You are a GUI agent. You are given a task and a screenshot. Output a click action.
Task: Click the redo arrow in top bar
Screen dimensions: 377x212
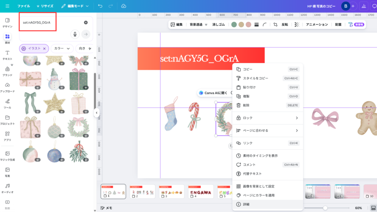tap(111, 6)
